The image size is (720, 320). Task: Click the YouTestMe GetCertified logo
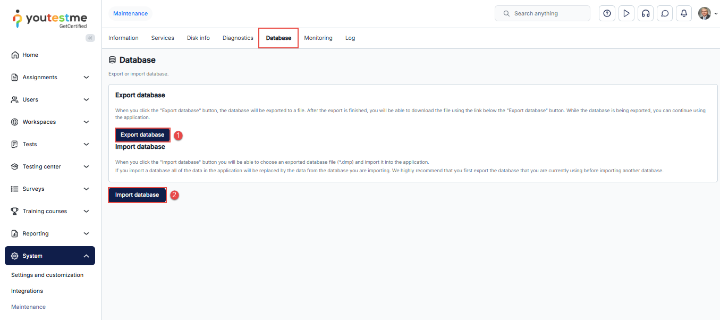(x=50, y=19)
